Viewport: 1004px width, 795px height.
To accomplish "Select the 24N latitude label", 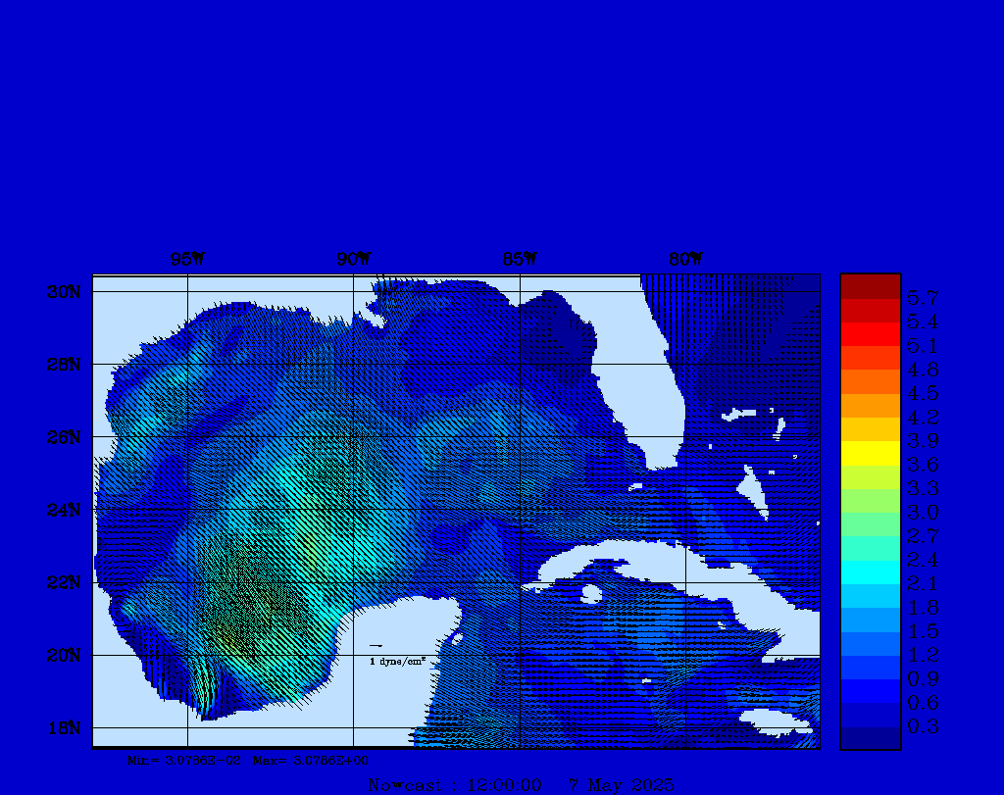I will tap(63, 510).
